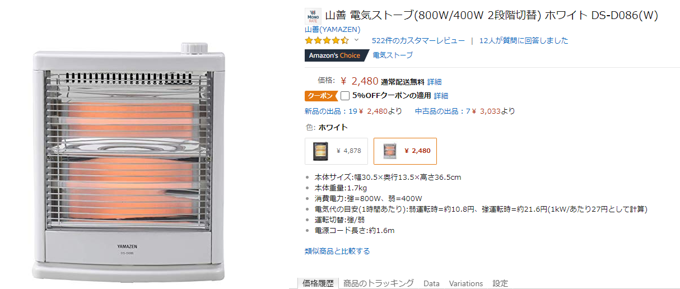The width and height of the screenshot is (680, 289).
Task: Open the 12人が質問に回答しました link
Action: (x=524, y=40)
